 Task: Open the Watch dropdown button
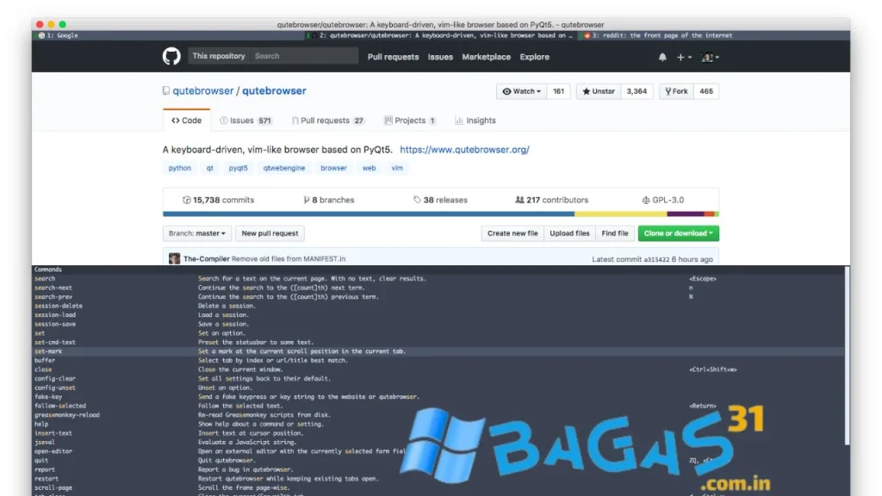521,91
